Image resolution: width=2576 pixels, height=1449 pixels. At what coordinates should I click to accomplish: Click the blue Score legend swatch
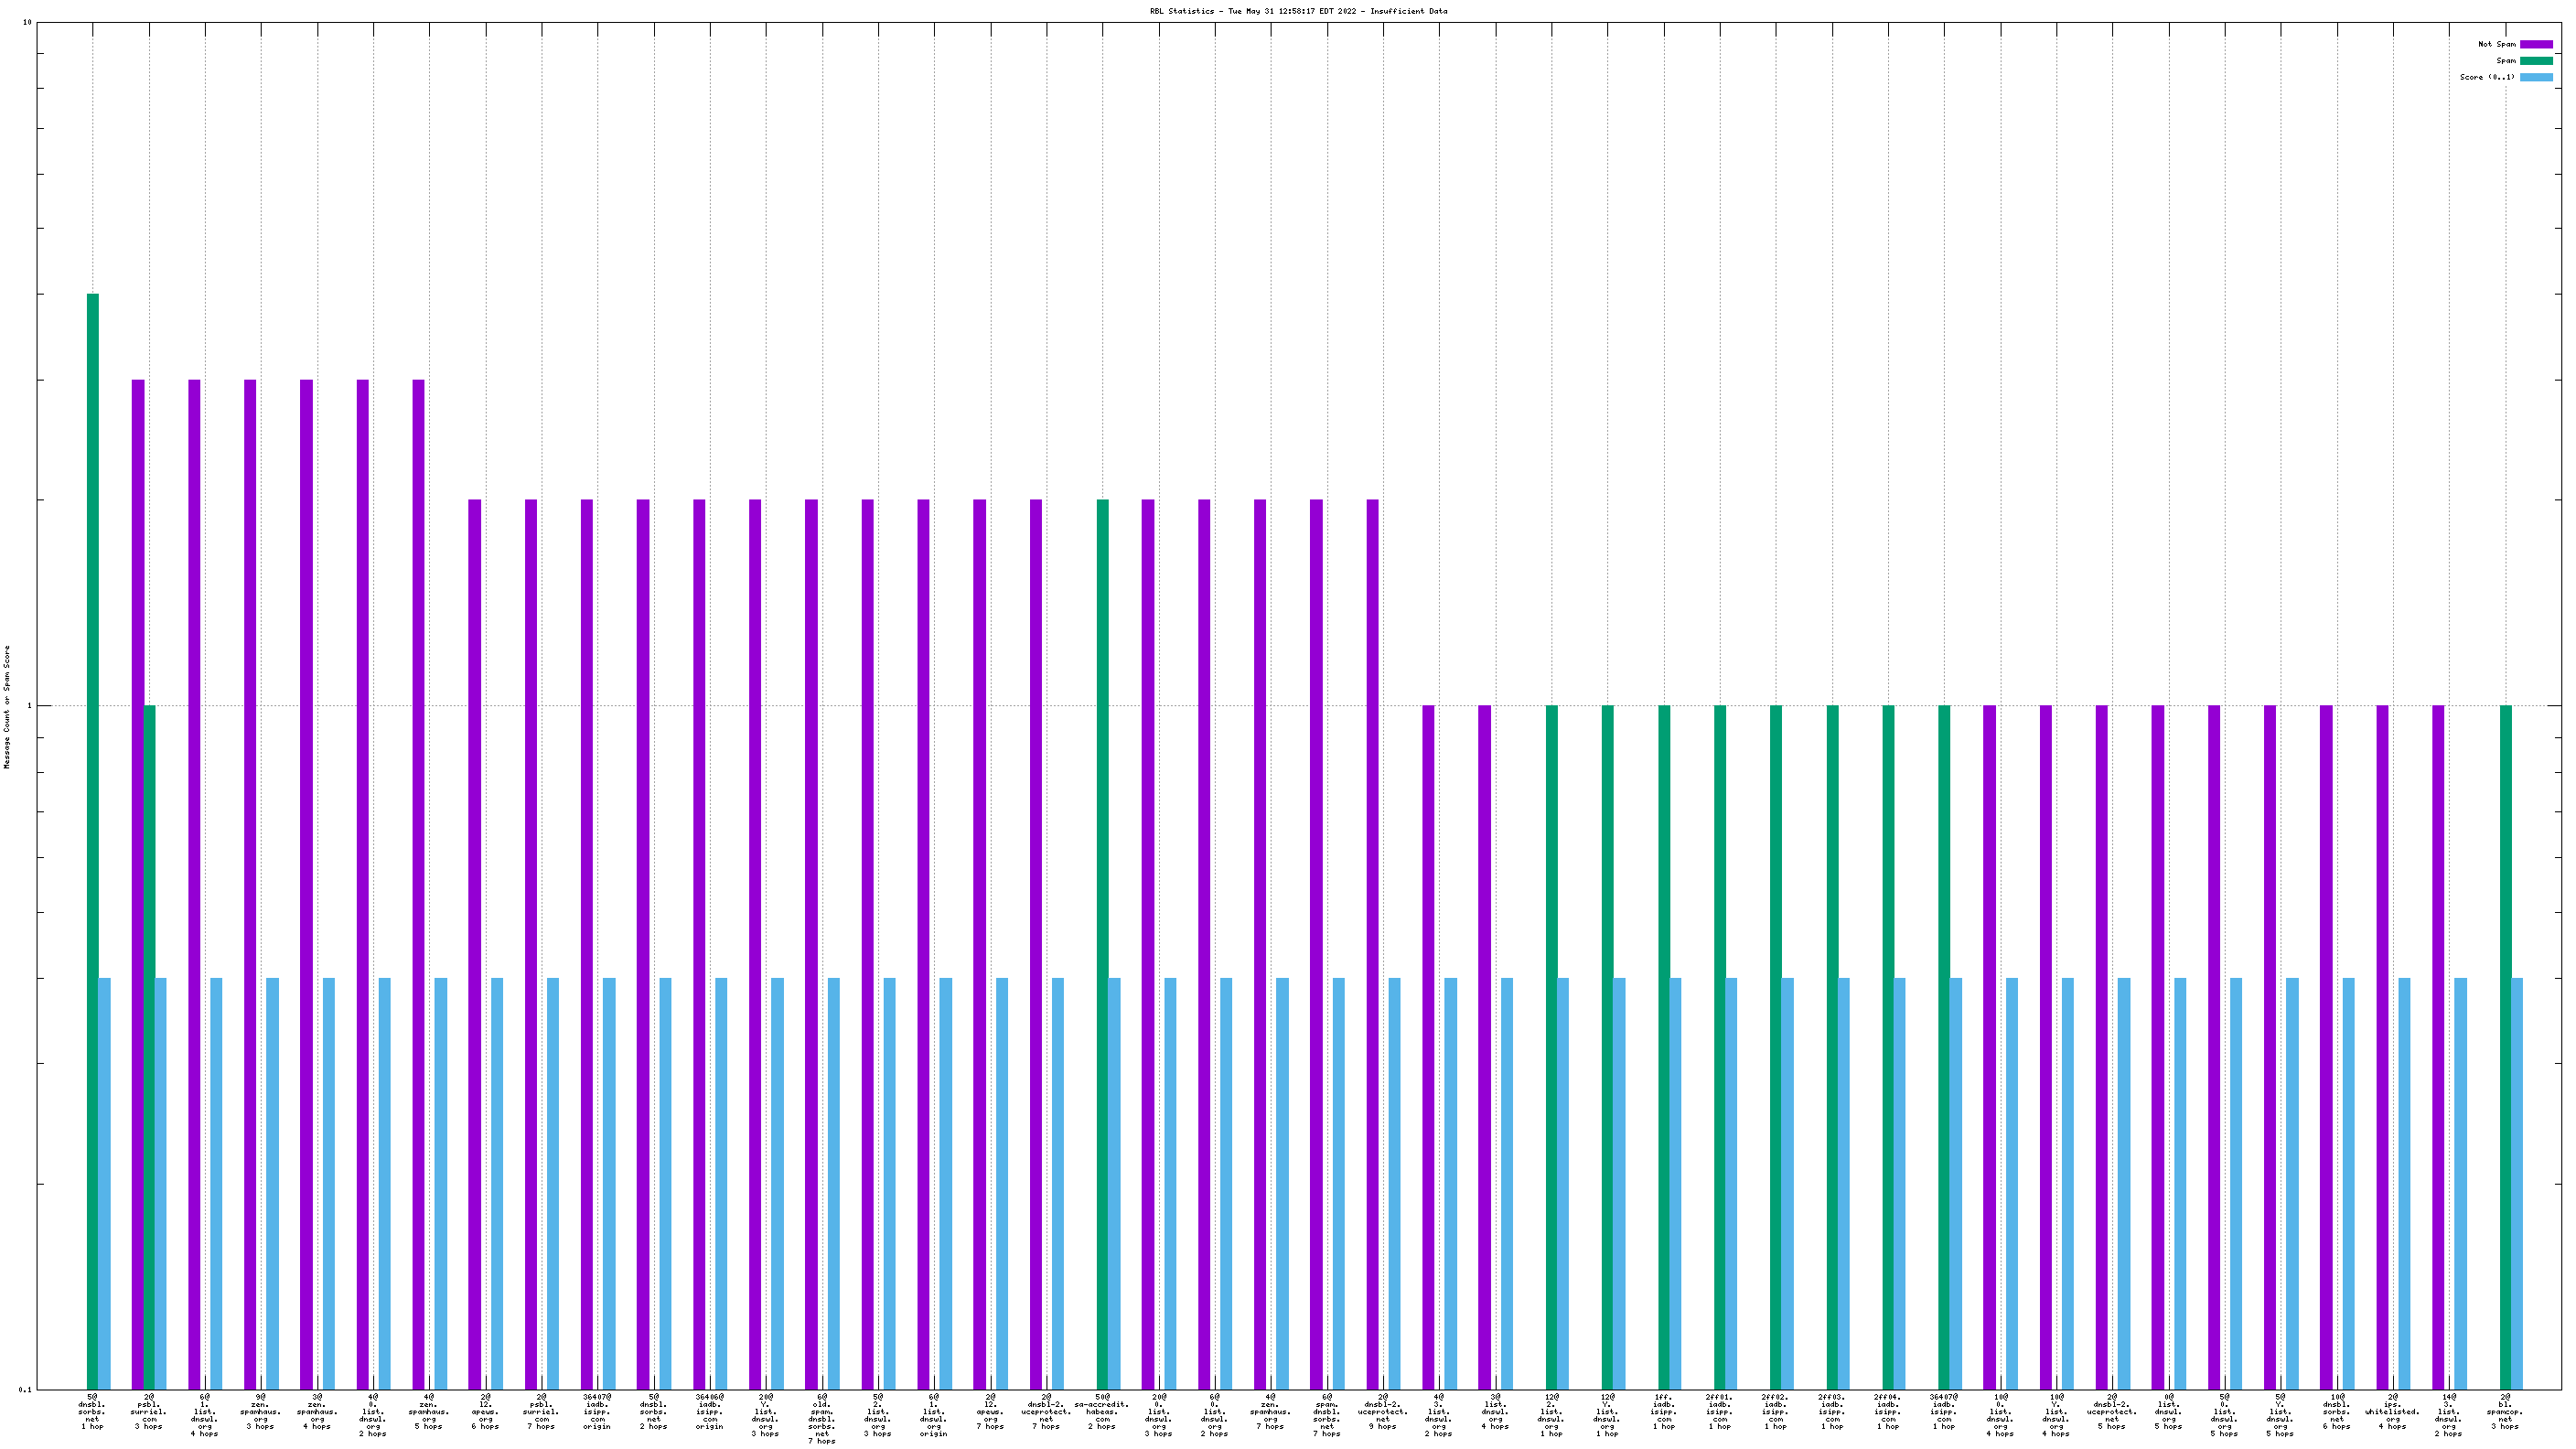click(x=2535, y=77)
